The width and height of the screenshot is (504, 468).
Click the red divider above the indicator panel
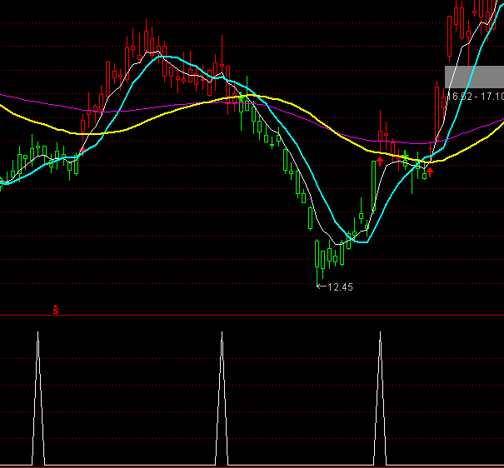coord(250,316)
